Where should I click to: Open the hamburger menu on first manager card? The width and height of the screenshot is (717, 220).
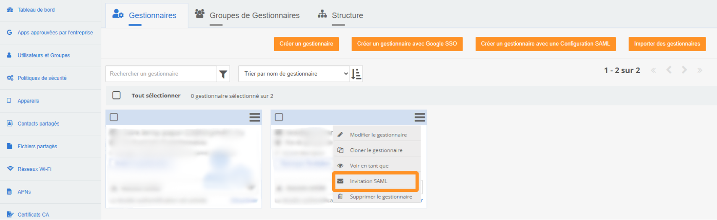click(254, 117)
